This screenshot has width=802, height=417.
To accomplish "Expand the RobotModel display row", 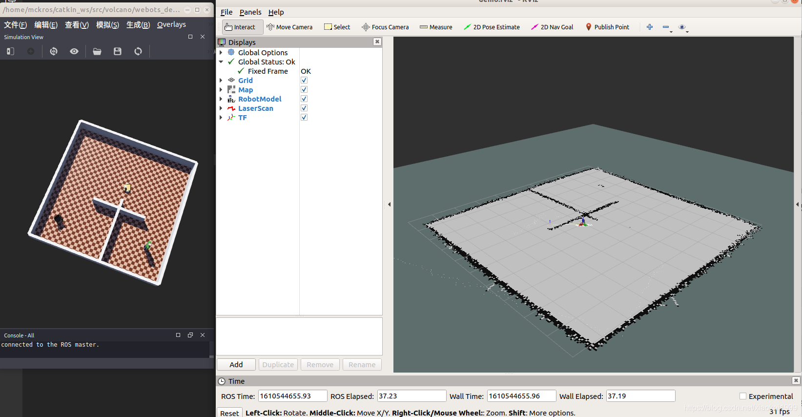I will (x=221, y=99).
